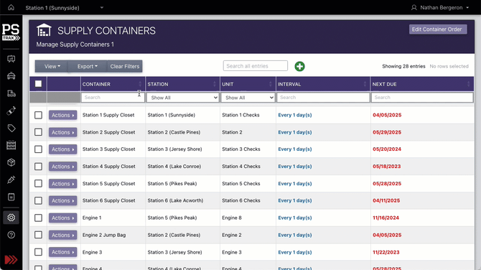Image resolution: width=481 pixels, height=270 pixels.
Task: Focus the Next Due column search field
Action: (x=422, y=98)
